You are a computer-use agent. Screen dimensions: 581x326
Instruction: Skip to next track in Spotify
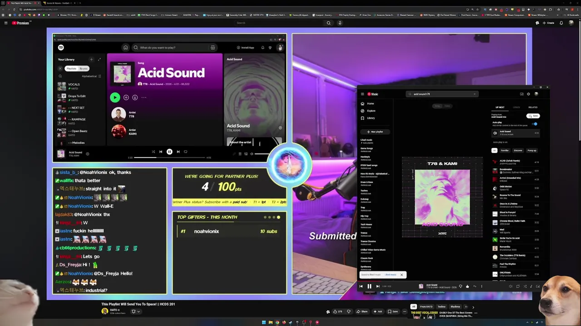pyautogui.click(x=178, y=152)
